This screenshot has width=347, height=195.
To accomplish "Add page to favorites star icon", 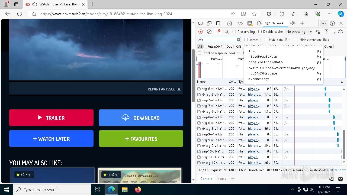I will tap(254, 14).
